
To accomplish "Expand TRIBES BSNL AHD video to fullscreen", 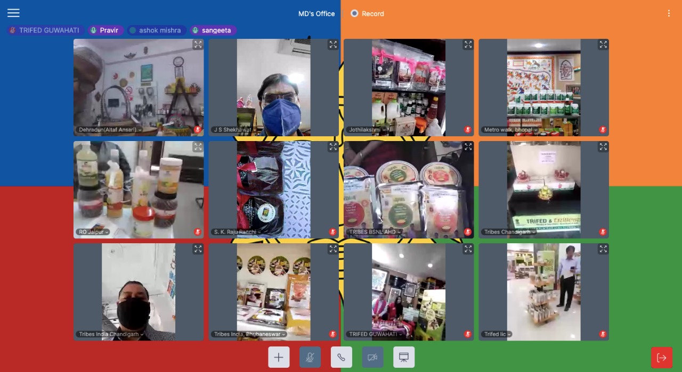I will [468, 147].
